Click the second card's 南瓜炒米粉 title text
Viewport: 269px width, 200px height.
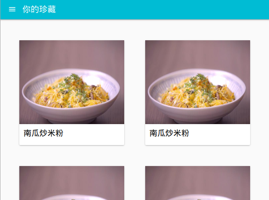(x=169, y=133)
